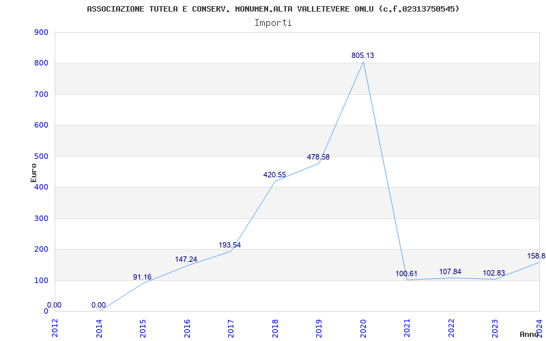The image size is (546, 341).
Task: Click the 102.83 data label
Action: click(x=493, y=273)
